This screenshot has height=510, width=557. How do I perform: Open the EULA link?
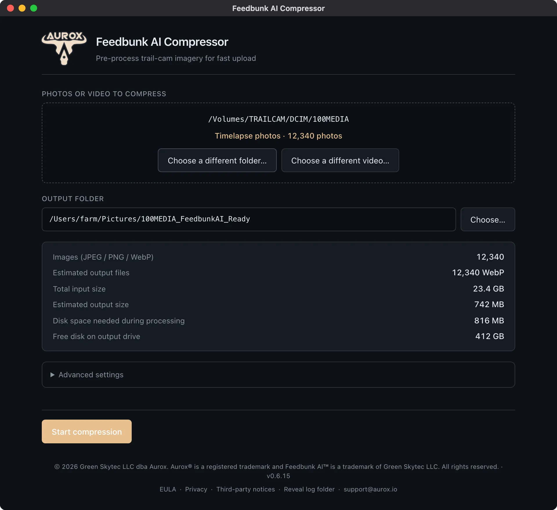[168, 489]
